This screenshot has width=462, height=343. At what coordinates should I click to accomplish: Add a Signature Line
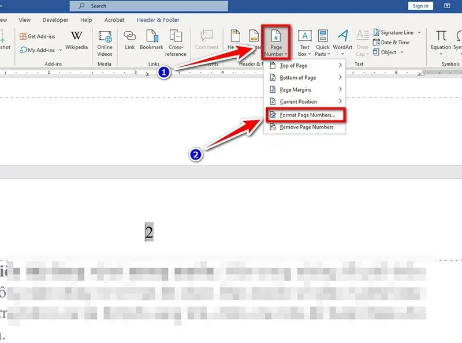[x=396, y=32]
